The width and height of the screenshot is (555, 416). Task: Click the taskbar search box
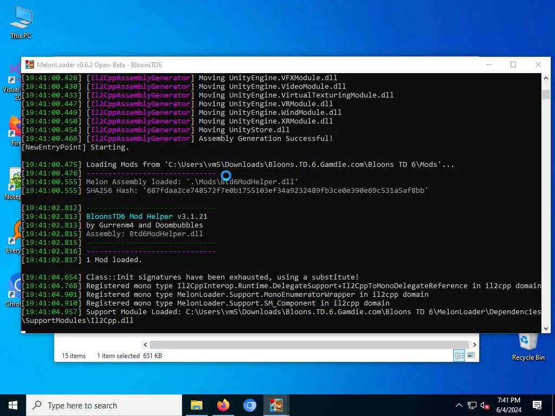[x=104, y=405]
